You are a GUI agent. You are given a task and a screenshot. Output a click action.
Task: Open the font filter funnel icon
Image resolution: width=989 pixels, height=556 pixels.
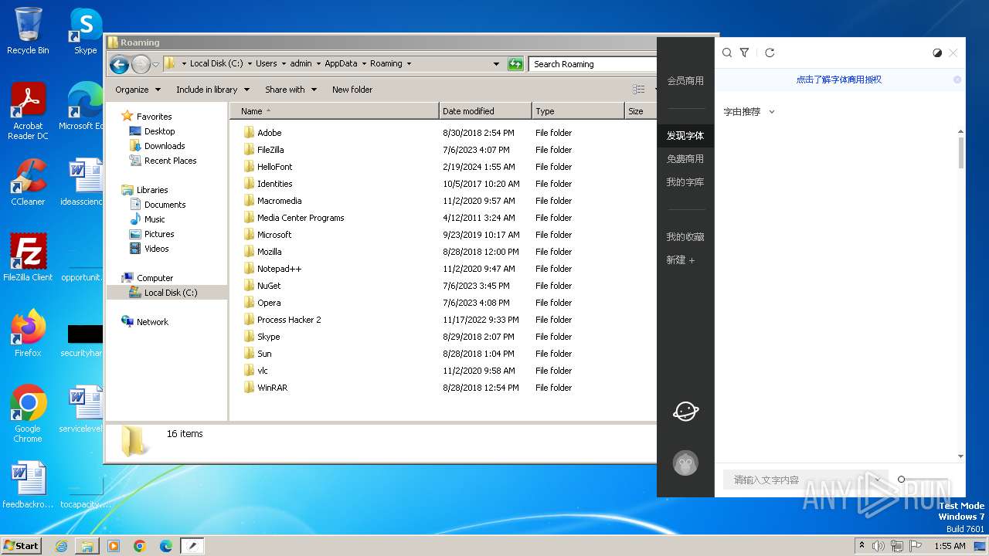click(744, 53)
